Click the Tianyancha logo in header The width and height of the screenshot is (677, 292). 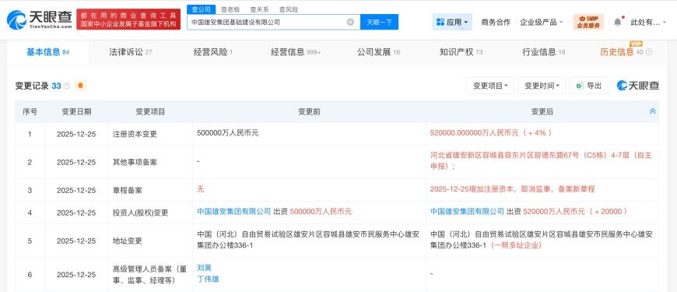tap(39, 19)
